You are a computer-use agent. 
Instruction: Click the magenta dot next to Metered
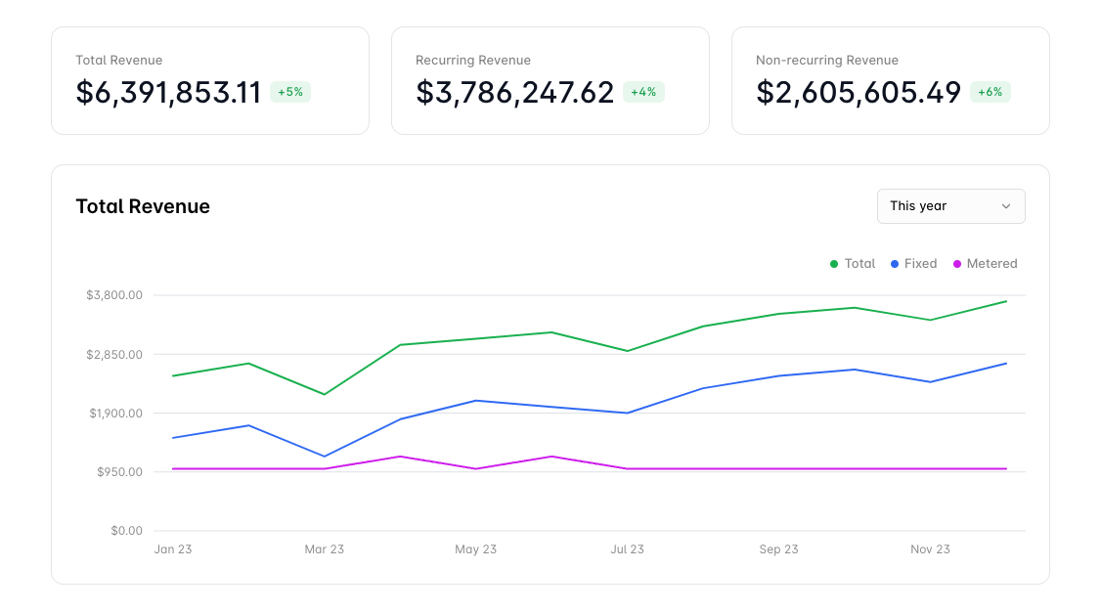(958, 263)
